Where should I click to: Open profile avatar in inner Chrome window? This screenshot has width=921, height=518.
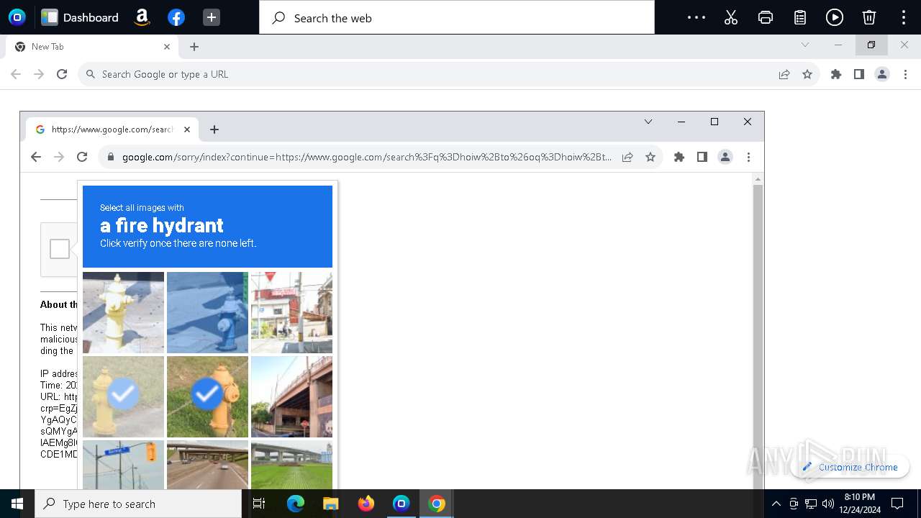coord(725,157)
